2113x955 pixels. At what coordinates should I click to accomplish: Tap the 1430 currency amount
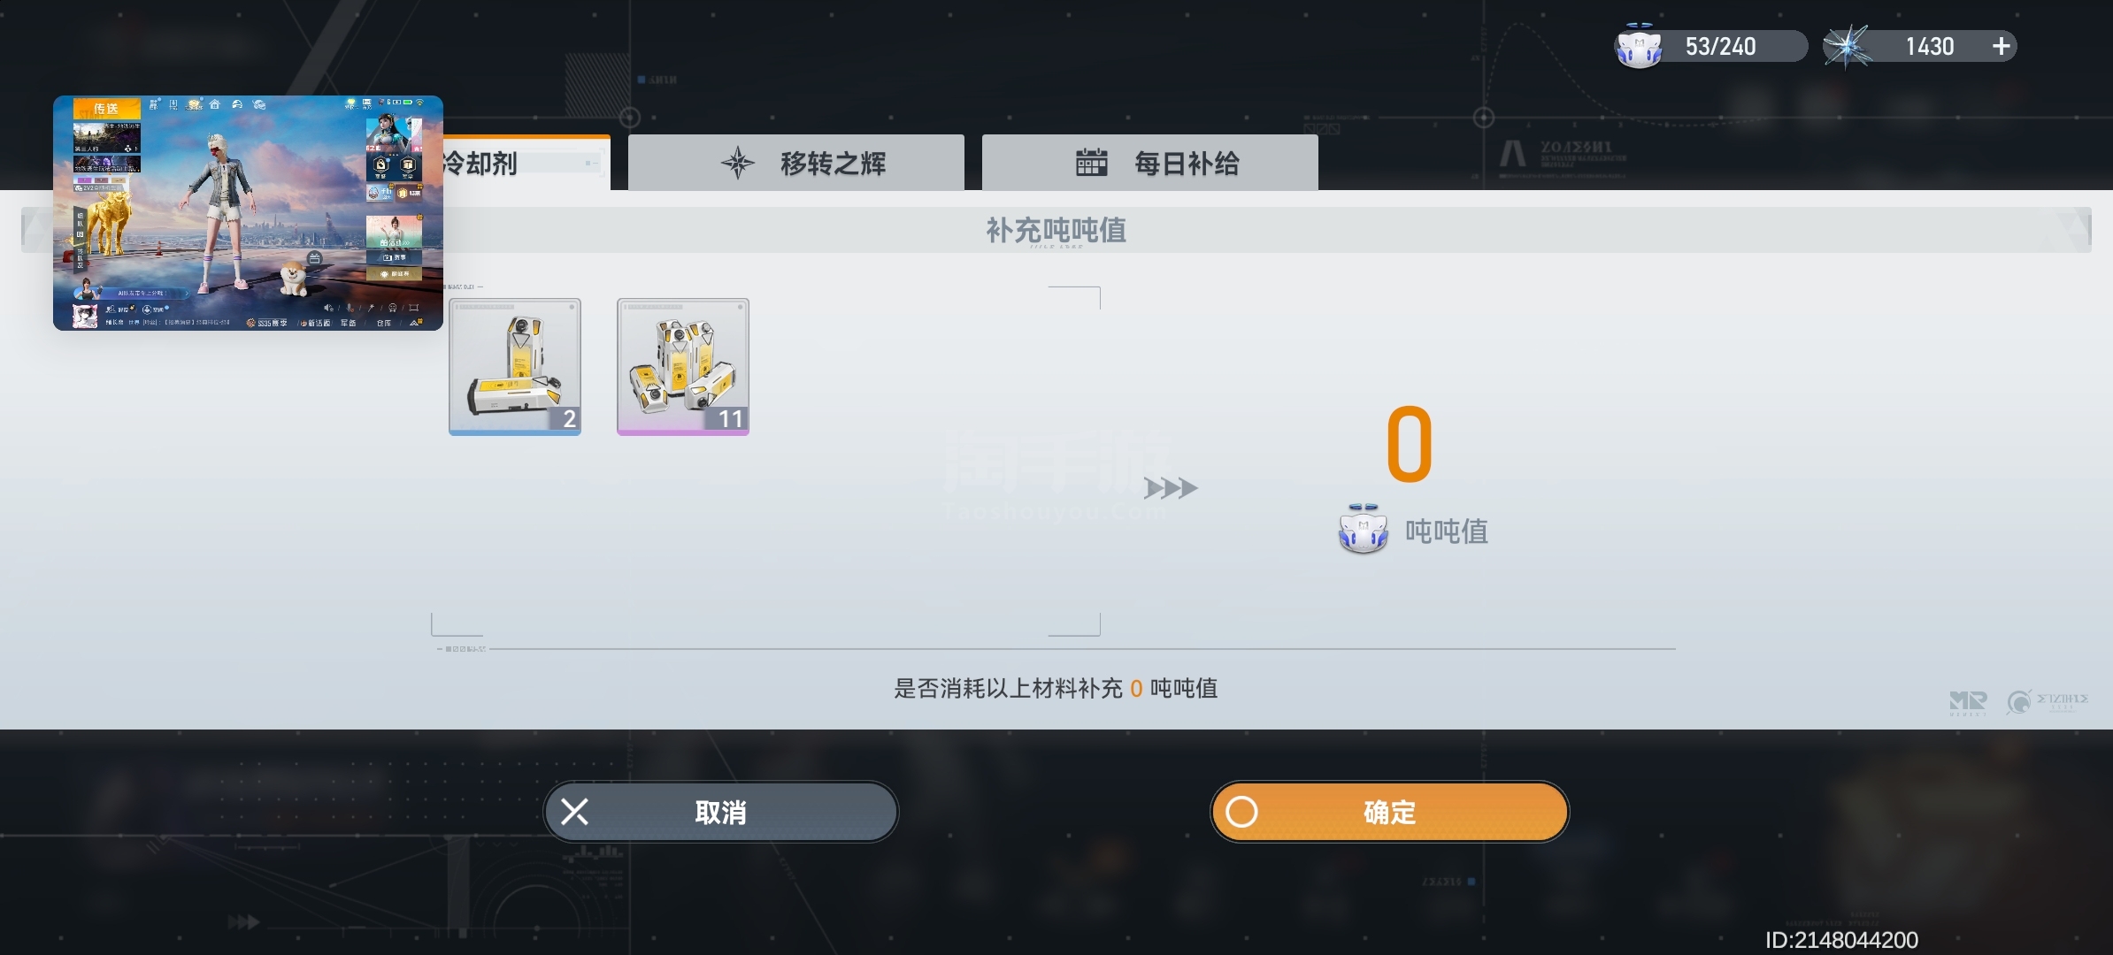click(x=1930, y=46)
